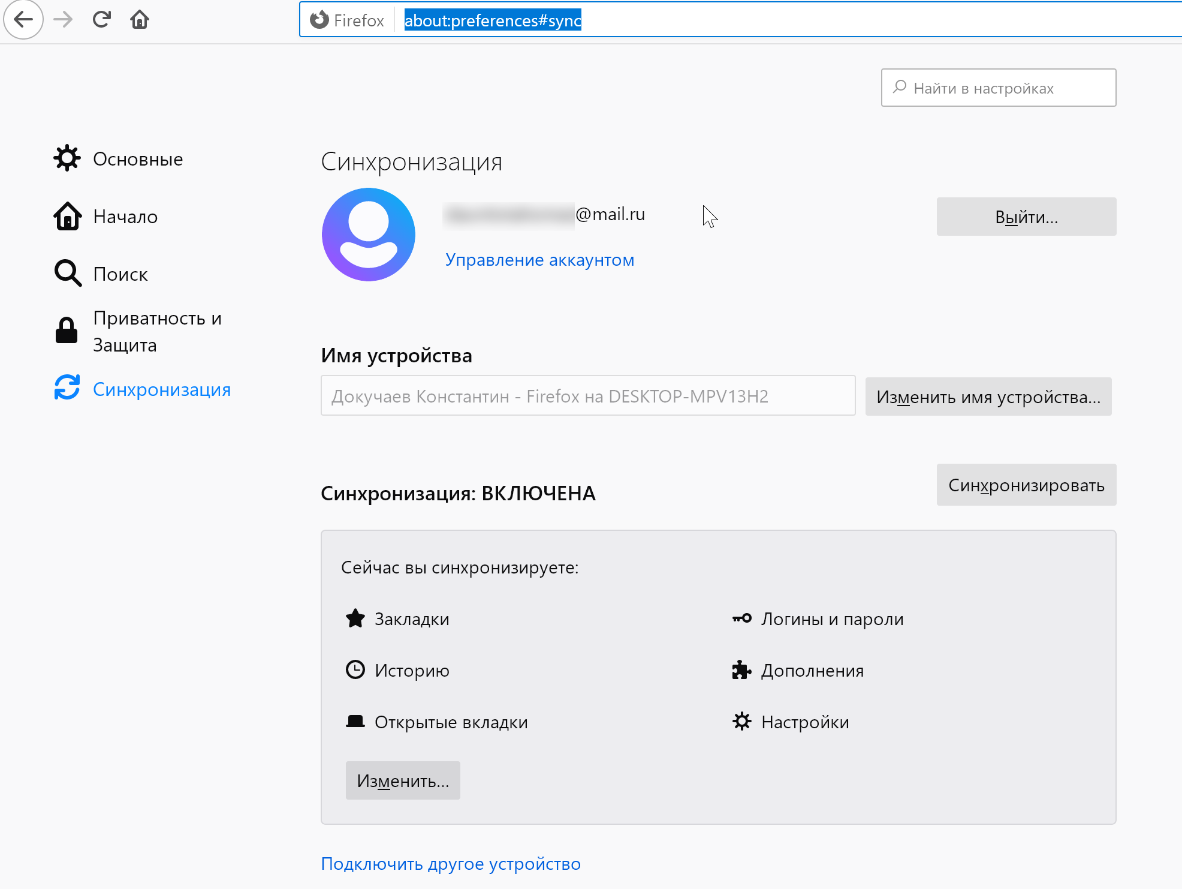Open the Управление аккаунтом link
Viewport: 1182px width, 889px height.
click(539, 260)
